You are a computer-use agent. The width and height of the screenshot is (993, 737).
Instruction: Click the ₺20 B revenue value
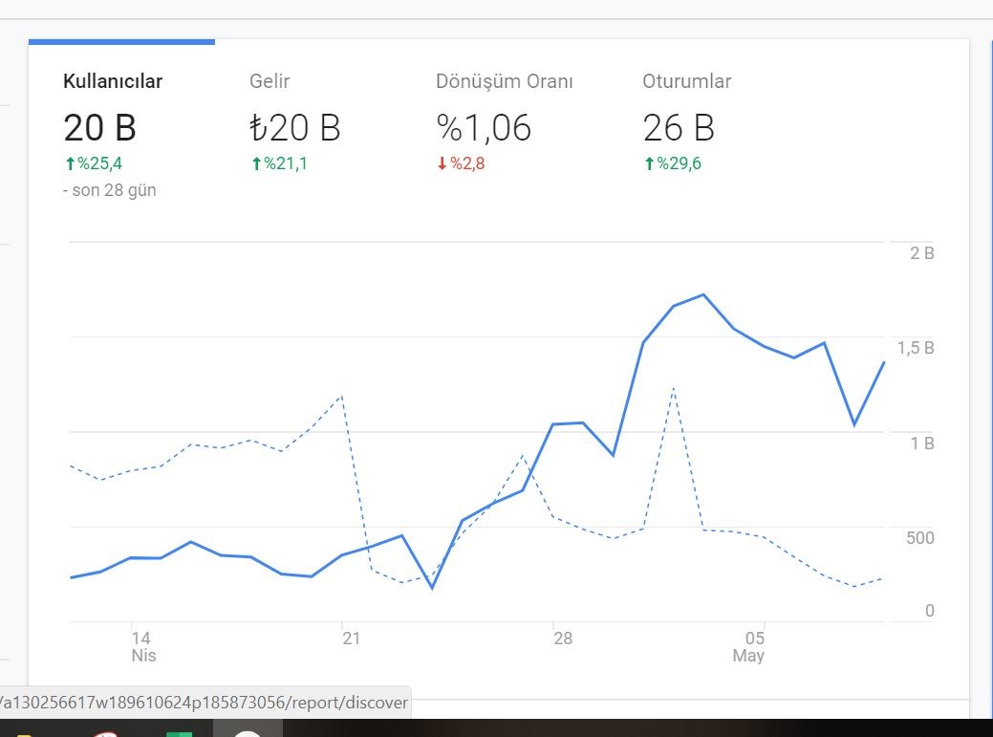tap(295, 128)
